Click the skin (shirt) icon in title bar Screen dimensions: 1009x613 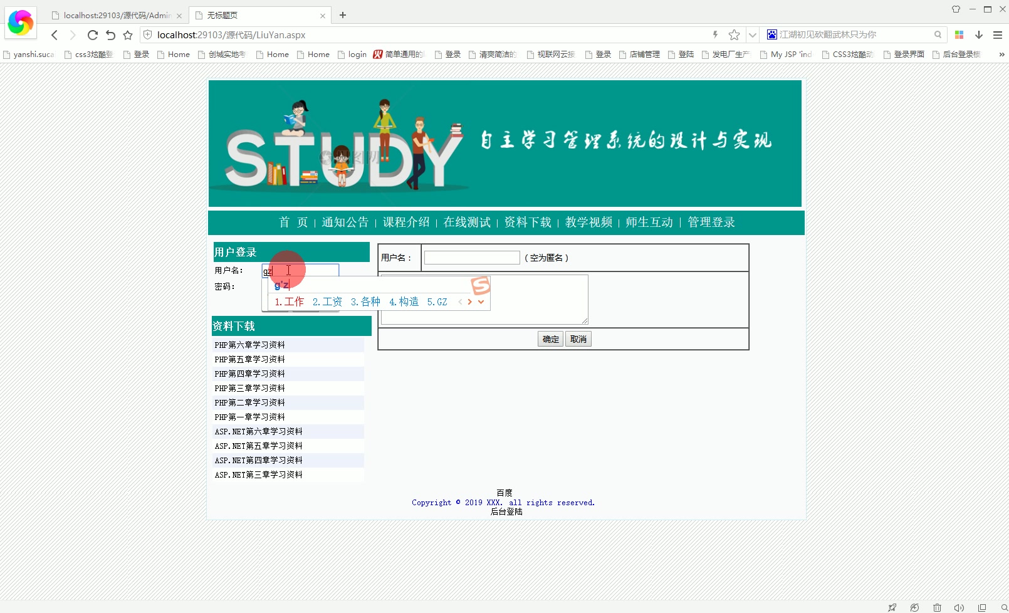coord(956,9)
